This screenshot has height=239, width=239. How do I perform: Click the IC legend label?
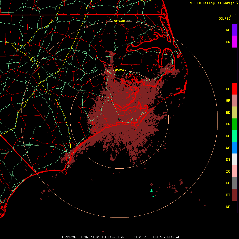tap(228, 172)
